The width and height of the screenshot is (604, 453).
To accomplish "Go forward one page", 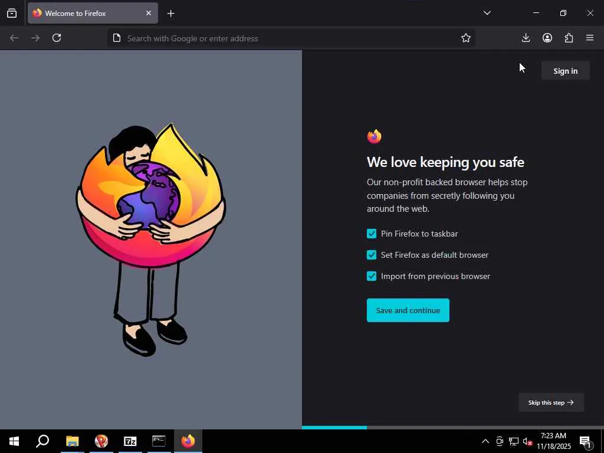I will point(35,38).
